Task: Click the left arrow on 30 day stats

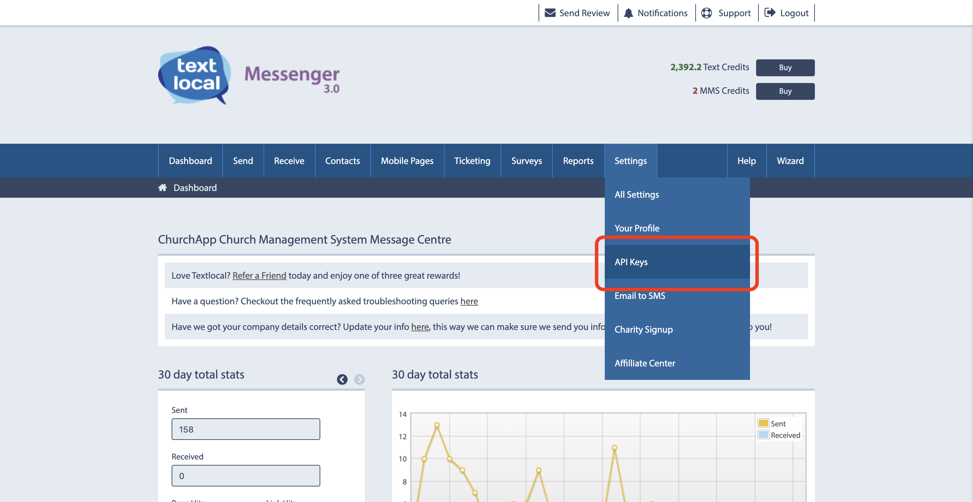Action: [343, 380]
